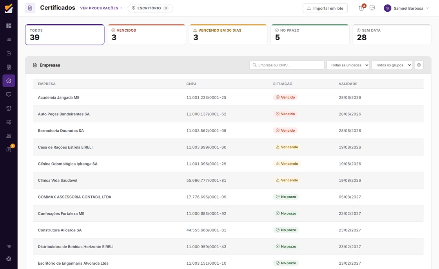Click the CNPJ column header
This screenshot has height=269, width=439.
pyautogui.click(x=191, y=84)
